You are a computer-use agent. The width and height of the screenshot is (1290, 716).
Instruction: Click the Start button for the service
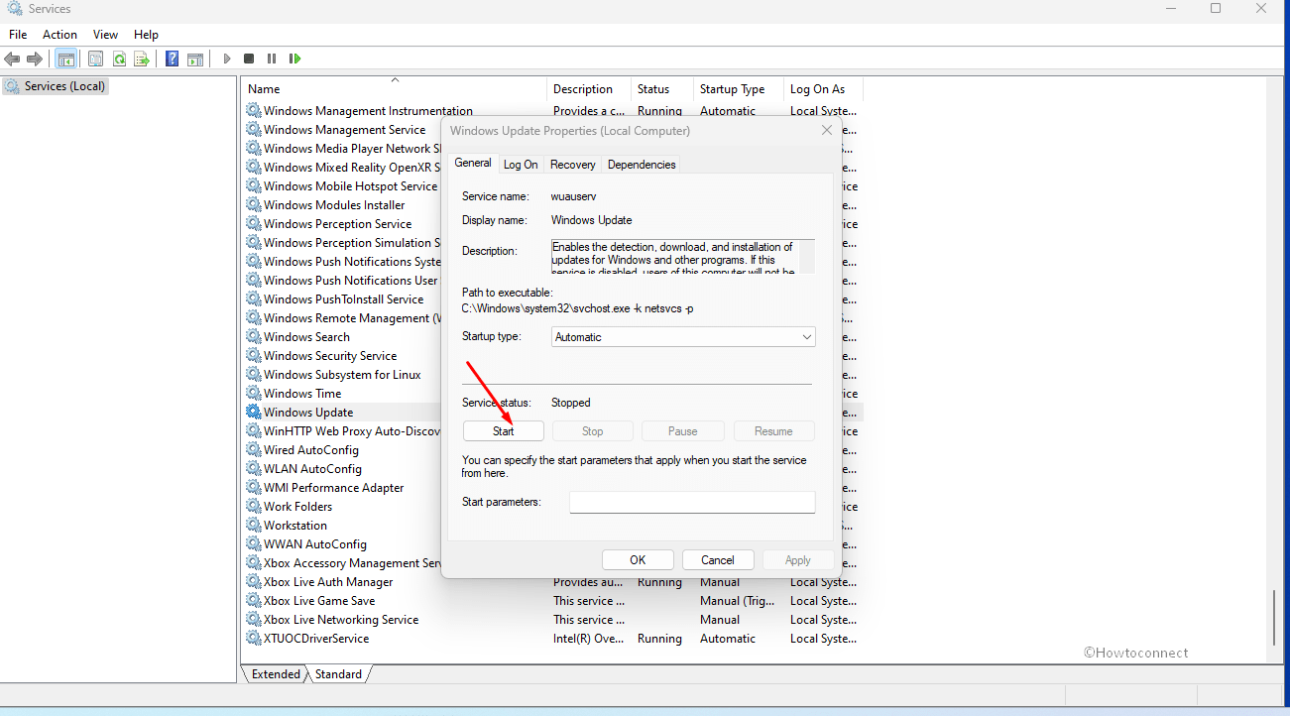[x=504, y=431]
